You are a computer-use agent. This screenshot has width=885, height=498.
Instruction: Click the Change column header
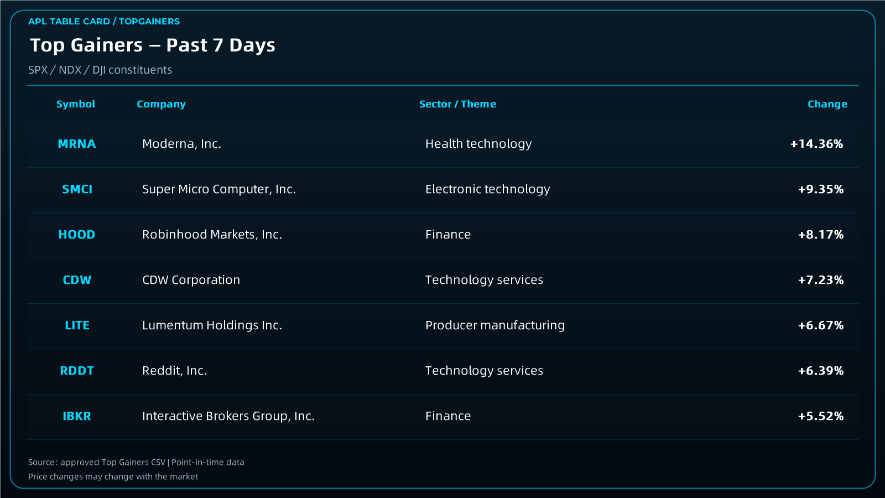tap(827, 105)
